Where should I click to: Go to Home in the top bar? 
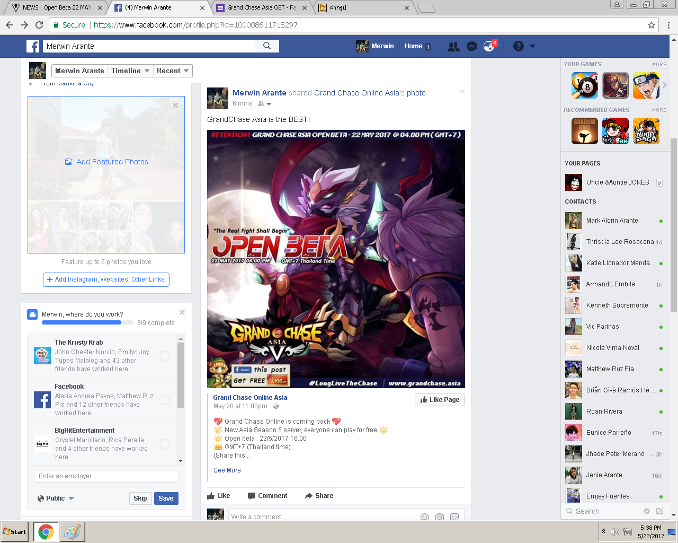click(x=413, y=46)
